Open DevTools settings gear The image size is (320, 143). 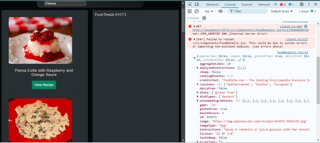(x=302, y=5)
